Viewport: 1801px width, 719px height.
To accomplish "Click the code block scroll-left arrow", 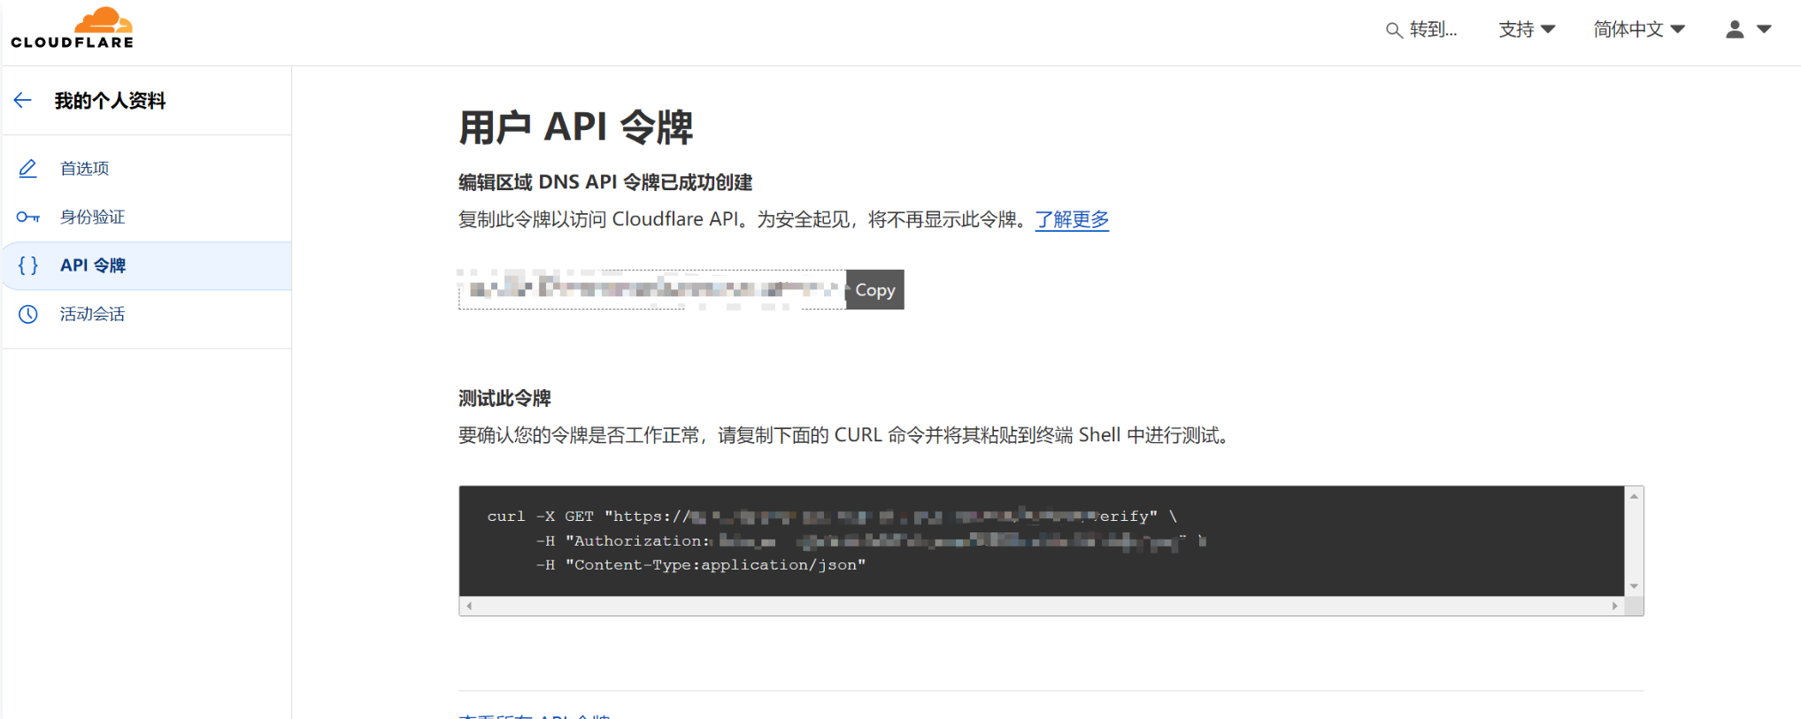I will pyautogui.click(x=469, y=606).
